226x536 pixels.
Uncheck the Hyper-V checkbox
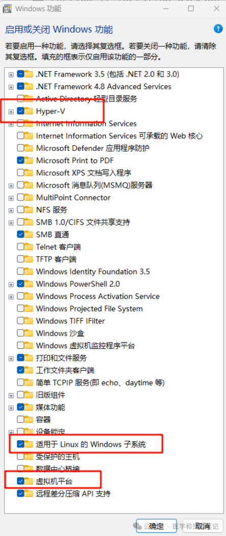[20, 111]
